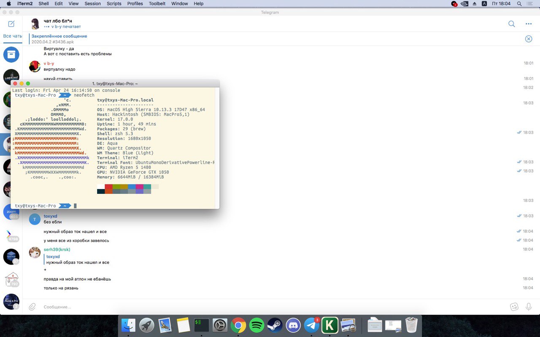Open the sidebar chat with the 782 badge

[11, 279]
